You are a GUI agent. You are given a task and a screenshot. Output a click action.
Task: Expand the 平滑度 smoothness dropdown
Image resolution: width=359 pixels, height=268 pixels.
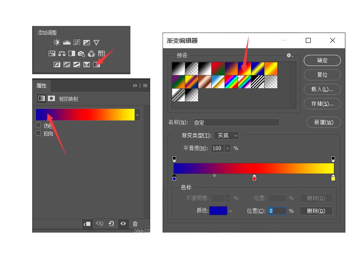[x=227, y=148]
